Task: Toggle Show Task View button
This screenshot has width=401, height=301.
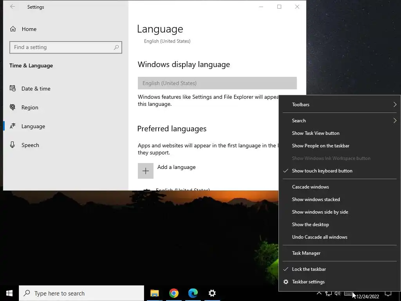Action: pyautogui.click(x=340, y=133)
